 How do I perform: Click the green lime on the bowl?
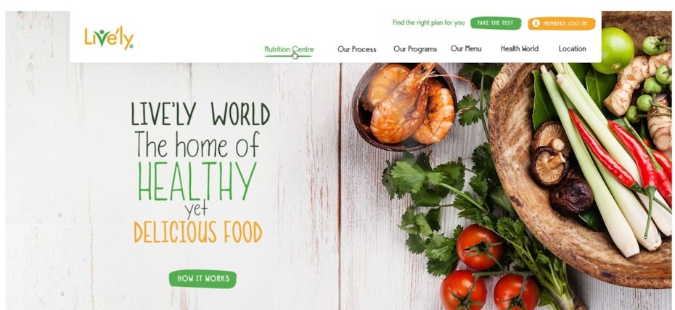(613, 50)
